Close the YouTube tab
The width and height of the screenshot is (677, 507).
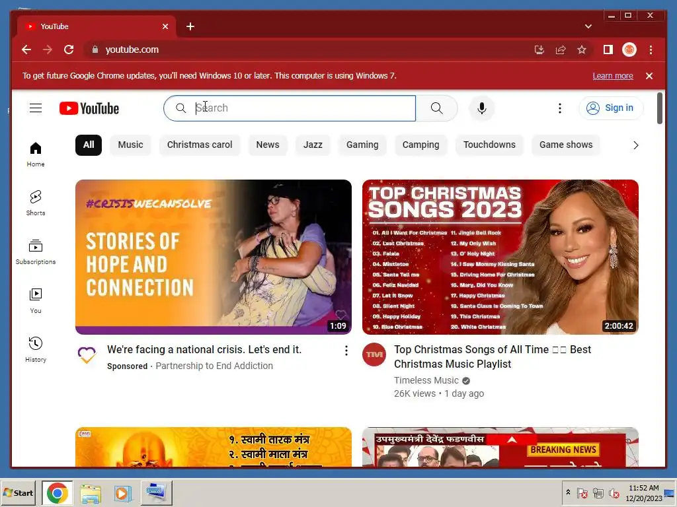pos(165,26)
